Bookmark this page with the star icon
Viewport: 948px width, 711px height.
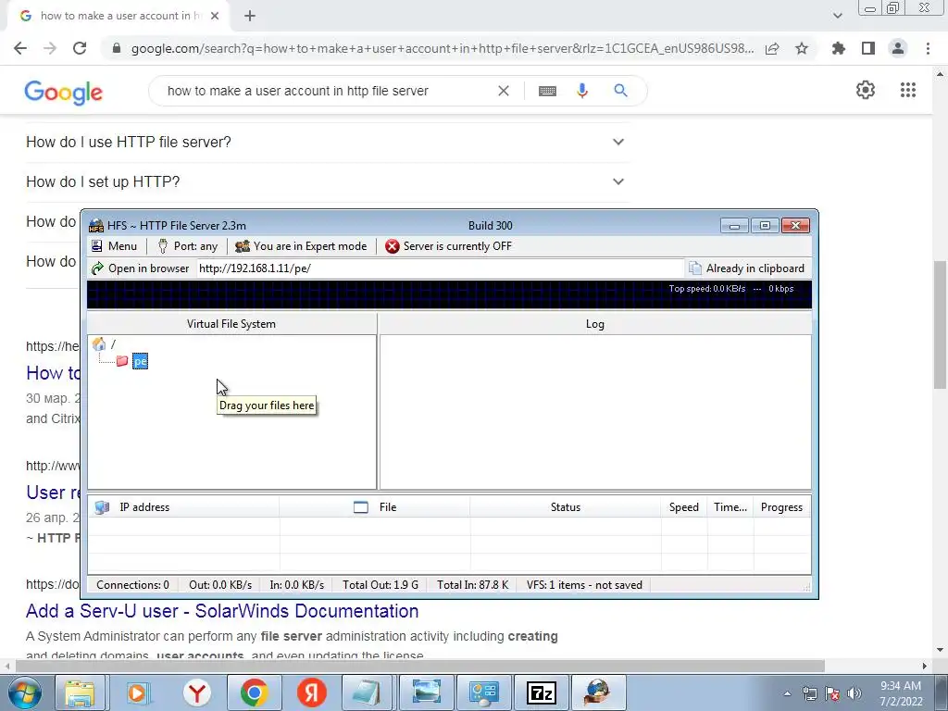coord(802,48)
